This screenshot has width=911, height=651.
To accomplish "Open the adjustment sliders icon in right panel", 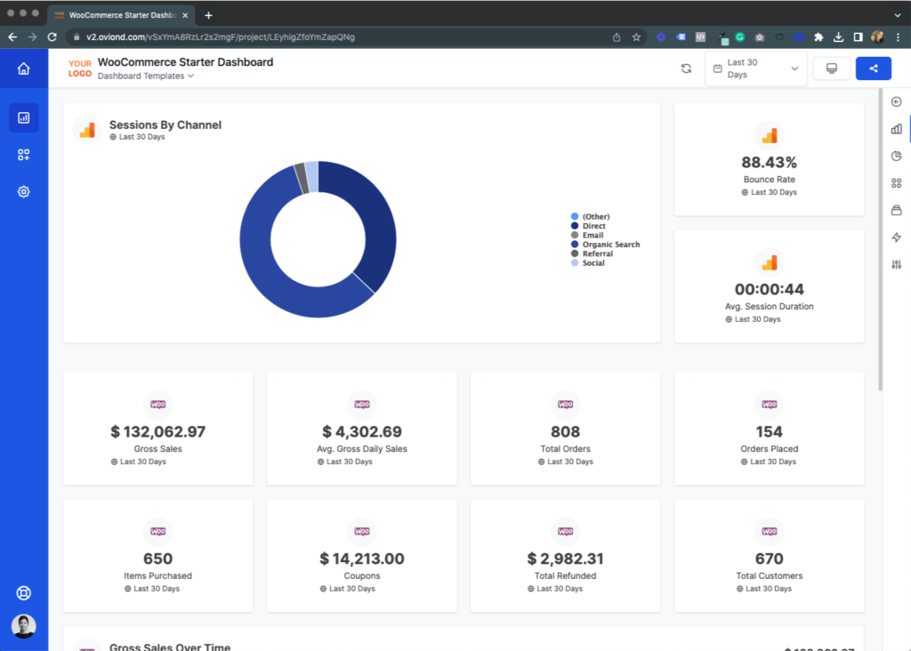I will click(897, 264).
